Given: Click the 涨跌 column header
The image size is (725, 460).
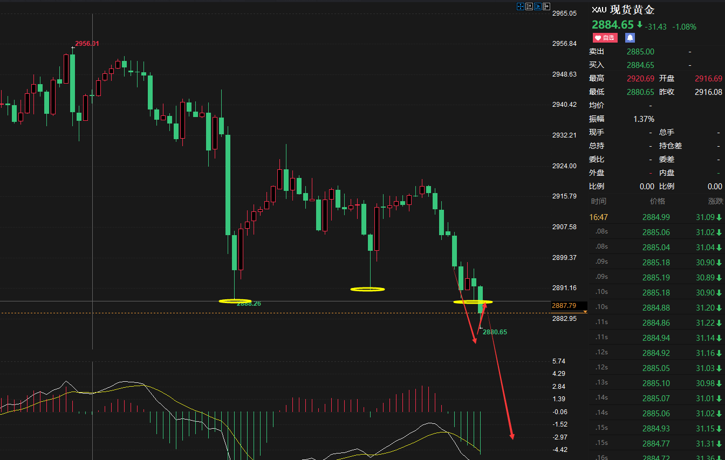Looking at the screenshot, I should [x=715, y=201].
